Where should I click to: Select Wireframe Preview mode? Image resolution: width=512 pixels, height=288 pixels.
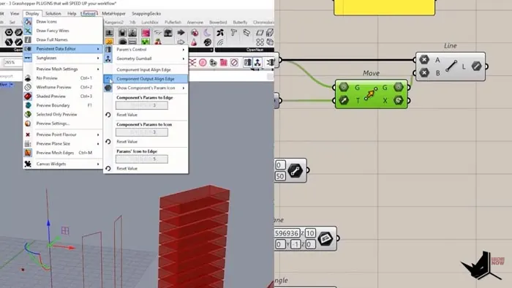point(63,88)
